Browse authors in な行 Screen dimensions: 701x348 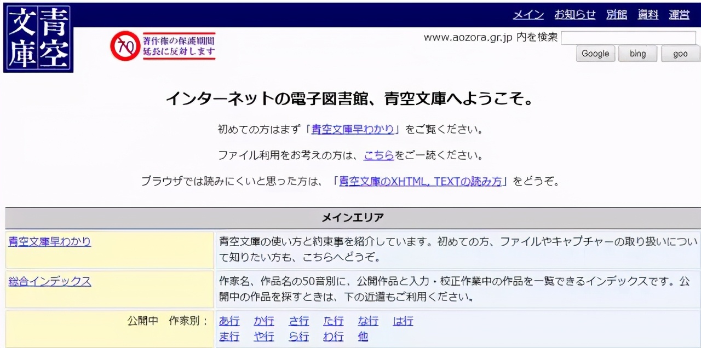click(x=368, y=321)
